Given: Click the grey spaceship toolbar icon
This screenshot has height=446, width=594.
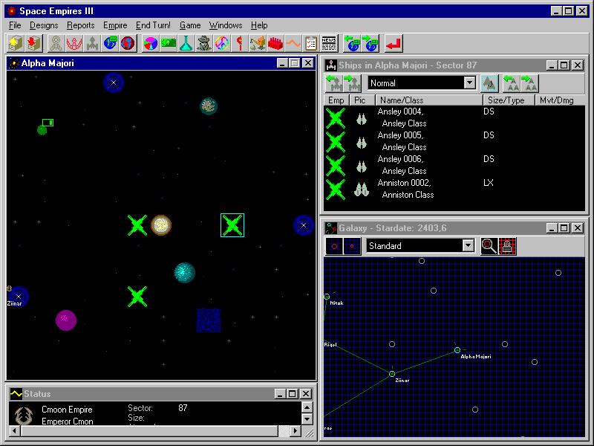Looking at the screenshot, I should (92, 44).
